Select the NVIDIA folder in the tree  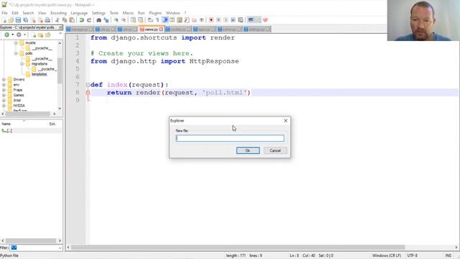coord(19,106)
